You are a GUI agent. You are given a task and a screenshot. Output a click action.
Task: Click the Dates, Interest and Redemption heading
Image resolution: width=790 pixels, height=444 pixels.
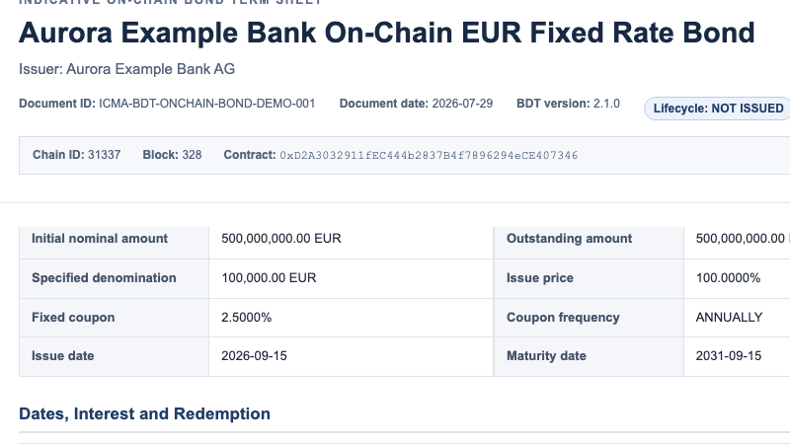coord(144,413)
